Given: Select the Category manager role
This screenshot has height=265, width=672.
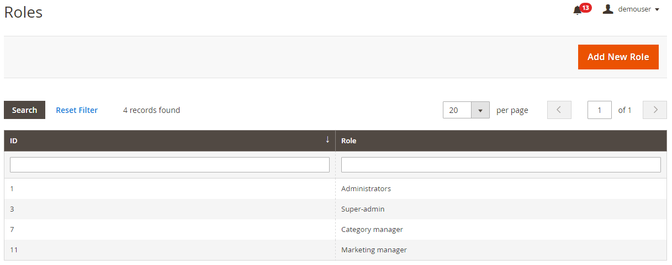Looking at the screenshot, I should tap(372, 230).
